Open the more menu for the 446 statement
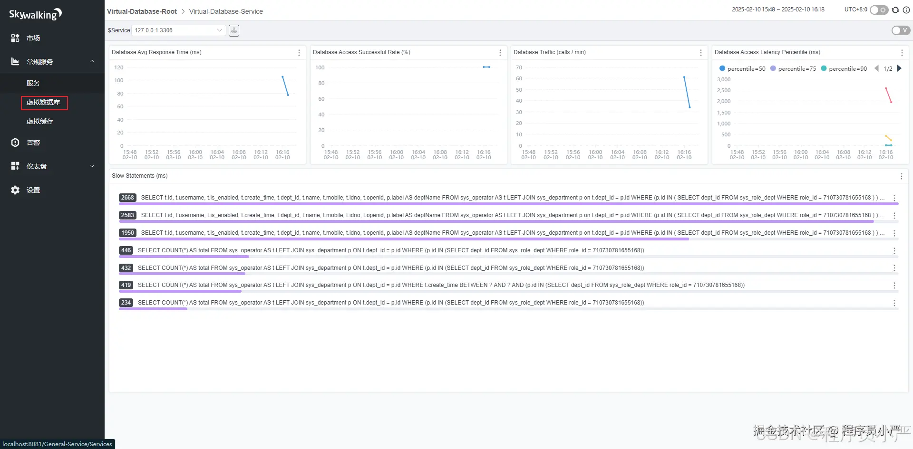The height and width of the screenshot is (449, 913). (894, 251)
